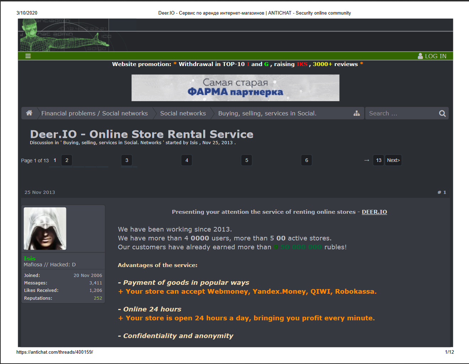
Task: Go to page 5 of thread
Action: click(247, 160)
